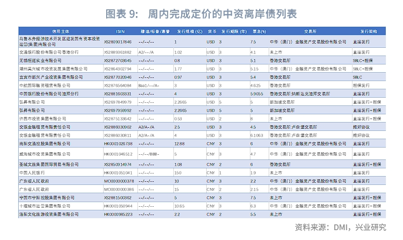Click the ISIN column header
The height and width of the screenshot is (240, 403).
[x=120, y=32]
